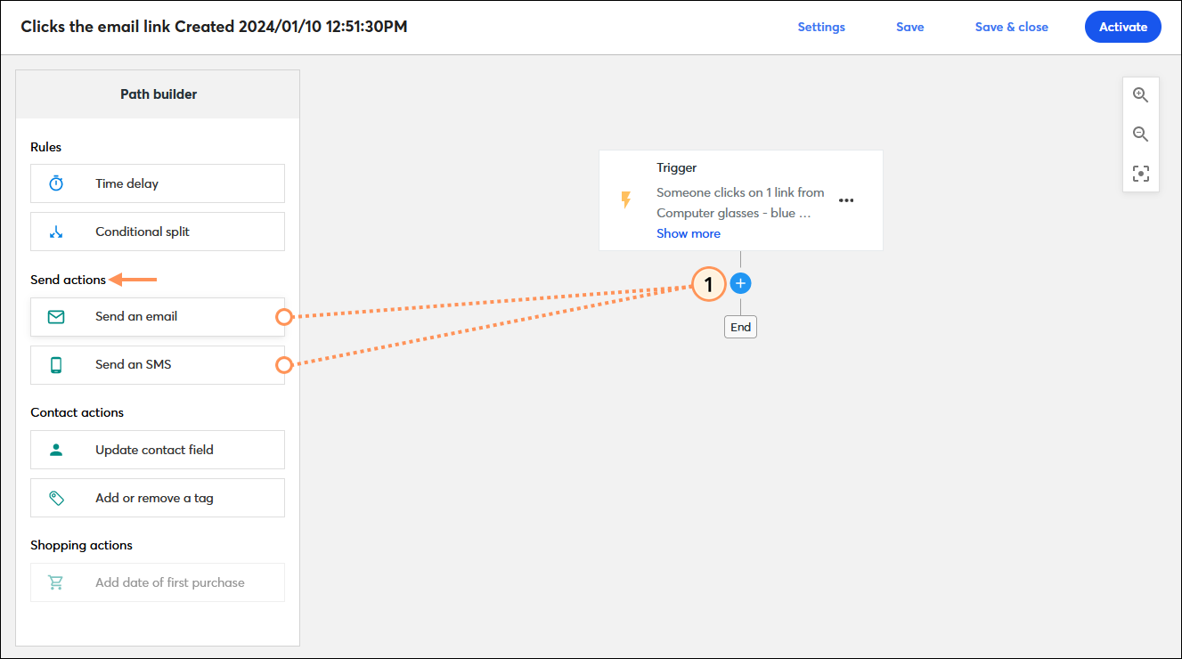
Task: Open the Trigger three-dot options menu
Action: 846,200
